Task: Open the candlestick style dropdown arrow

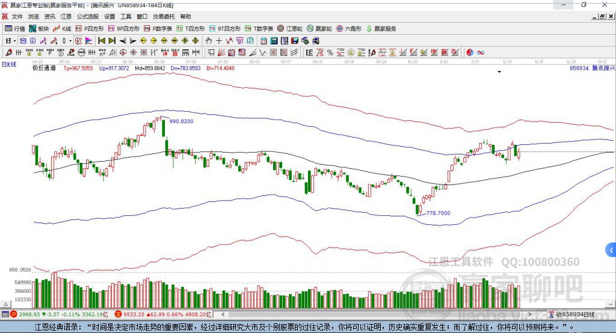Action: pos(70,41)
